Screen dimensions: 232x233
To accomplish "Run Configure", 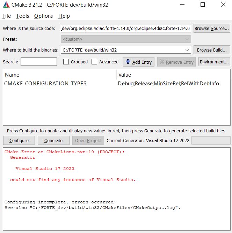I will tap(19, 140).
